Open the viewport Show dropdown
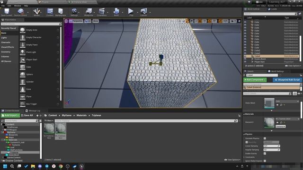Image resolution: width=303 pixels, height=170 pixels. pyautogui.click(x=96, y=21)
